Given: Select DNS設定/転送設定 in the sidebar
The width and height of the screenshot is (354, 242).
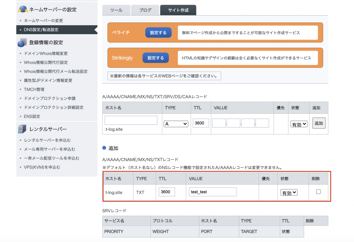Looking at the screenshot, I should [x=57, y=30].
